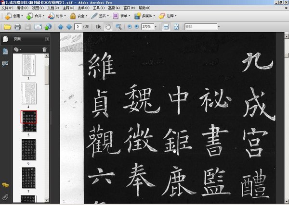Click the Sign (签名) pen icon
The width and height of the screenshot is (289, 205).
[94, 16]
